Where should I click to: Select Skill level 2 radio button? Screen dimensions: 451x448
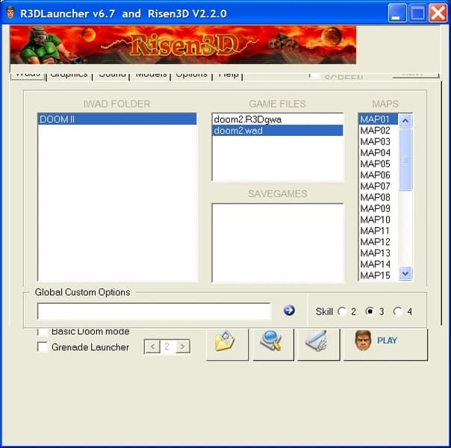[342, 311]
